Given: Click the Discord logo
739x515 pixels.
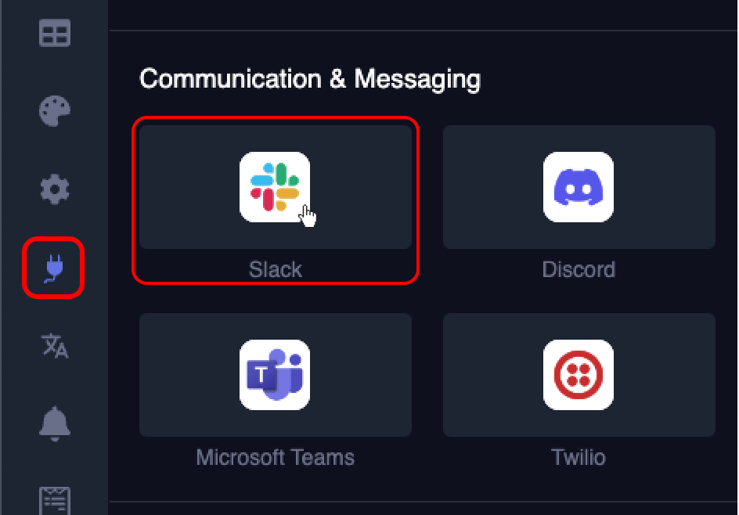Looking at the screenshot, I should coord(579,187).
